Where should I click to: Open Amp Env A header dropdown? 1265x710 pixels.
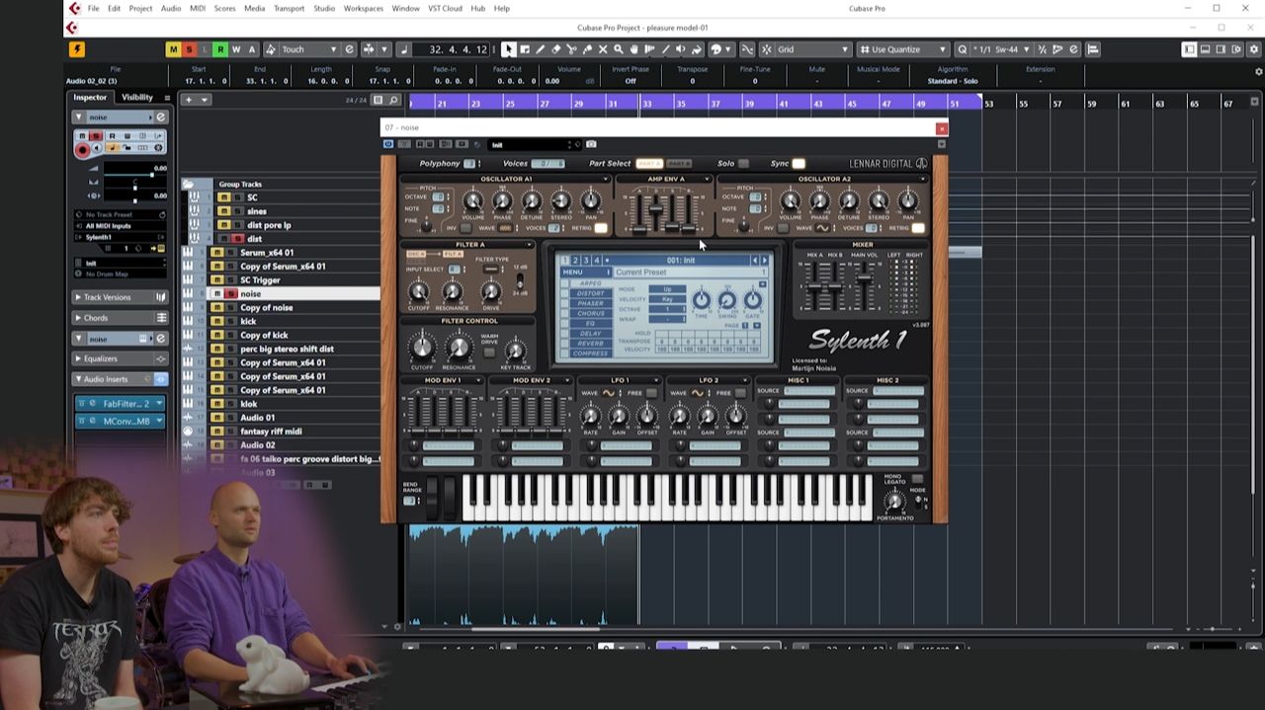[x=707, y=179]
